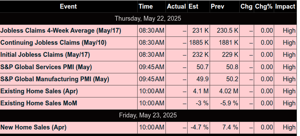
Task: Open S&P Global Manufacturing PMI (May)
Action: click(55, 79)
